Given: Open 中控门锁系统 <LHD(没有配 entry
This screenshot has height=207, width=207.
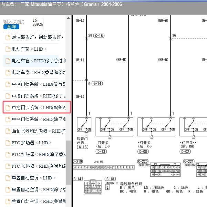Looking at the screenshot, I should click(x=39, y=84).
